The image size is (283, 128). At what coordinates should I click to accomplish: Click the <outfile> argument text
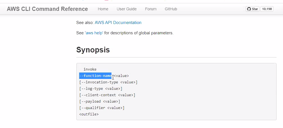[x=89, y=114]
